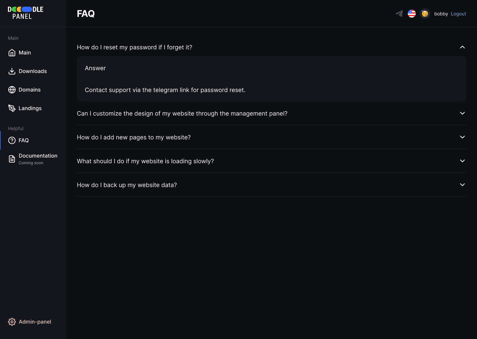The image size is (477, 339).
Task: Click the Logout link
Action: (458, 14)
